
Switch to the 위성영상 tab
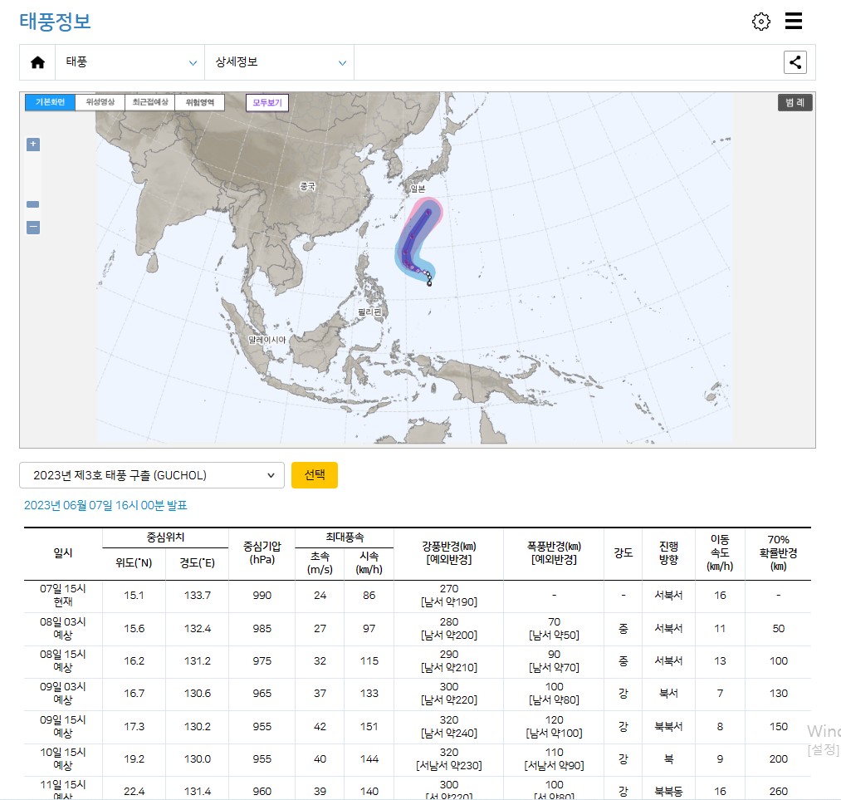click(100, 102)
